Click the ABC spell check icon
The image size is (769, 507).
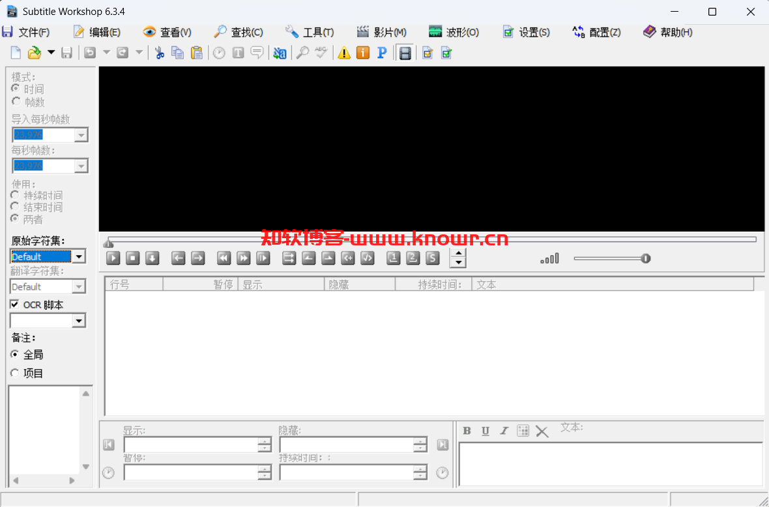pos(321,53)
